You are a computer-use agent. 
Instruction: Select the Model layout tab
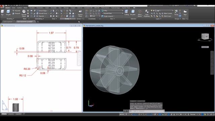click(4, 114)
